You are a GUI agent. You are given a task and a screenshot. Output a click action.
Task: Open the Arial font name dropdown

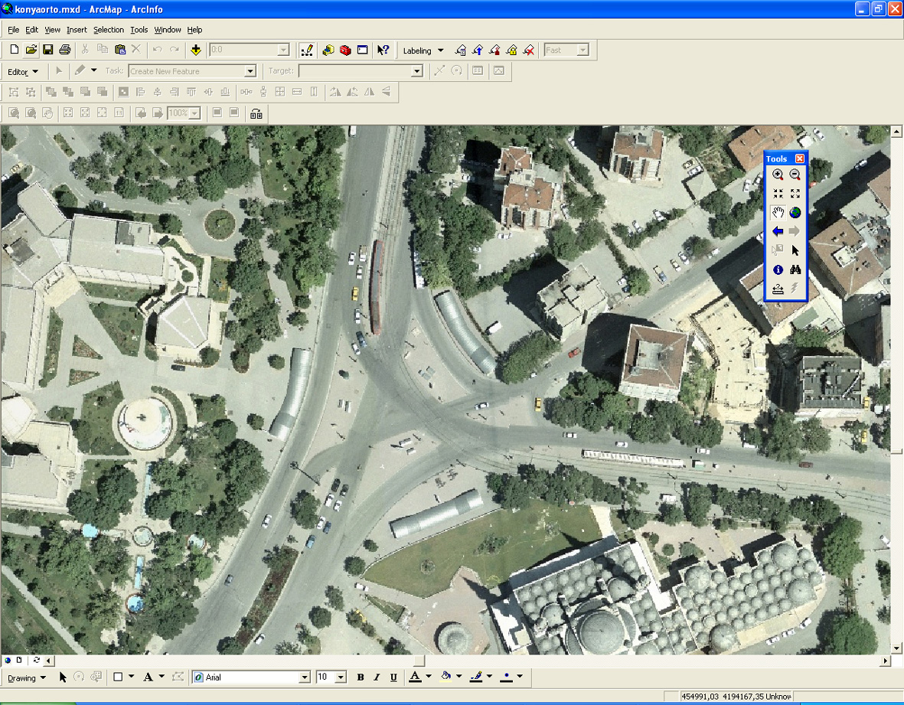[305, 677]
